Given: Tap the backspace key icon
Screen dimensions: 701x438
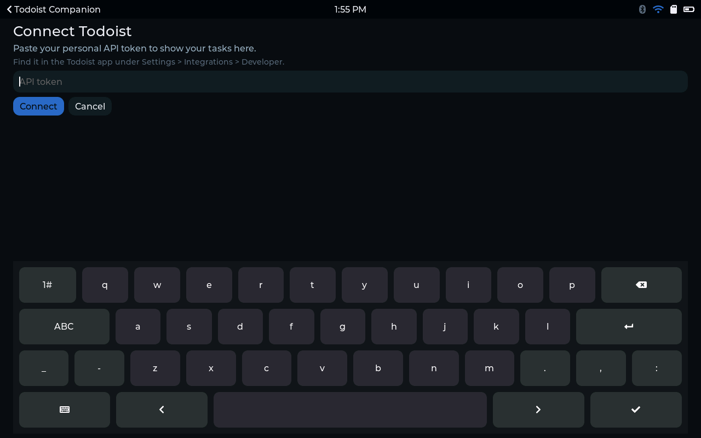Looking at the screenshot, I should click(641, 285).
